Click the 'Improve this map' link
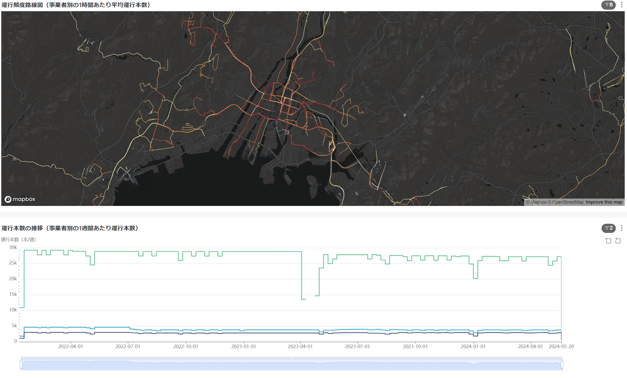 [x=604, y=202]
